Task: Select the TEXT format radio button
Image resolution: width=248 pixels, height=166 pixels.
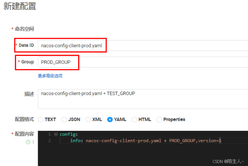Action: [x=40, y=119]
